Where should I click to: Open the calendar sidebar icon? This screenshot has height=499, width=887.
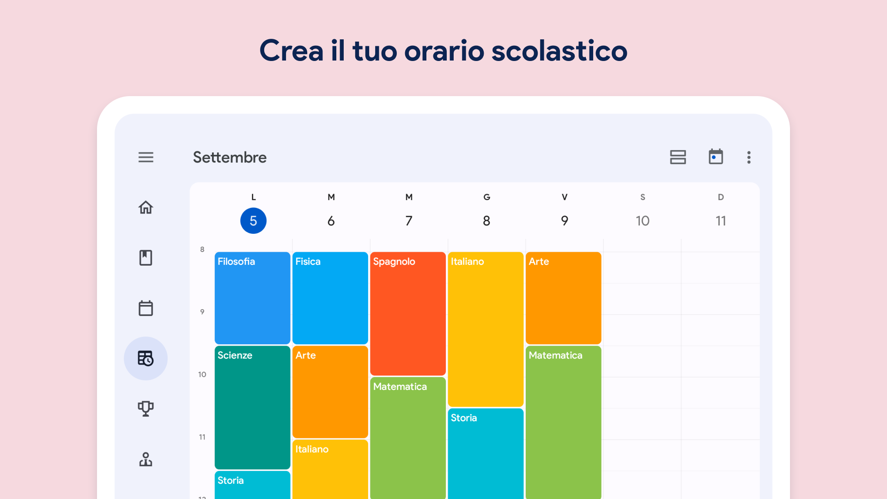click(146, 308)
